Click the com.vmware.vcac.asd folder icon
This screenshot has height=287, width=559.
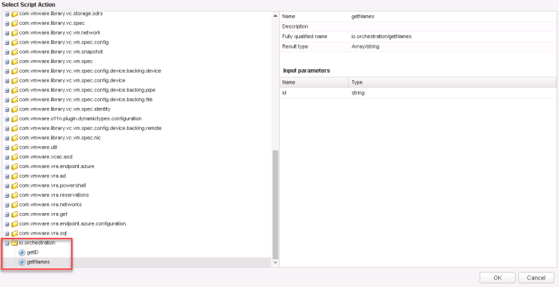(x=15, y=157)
